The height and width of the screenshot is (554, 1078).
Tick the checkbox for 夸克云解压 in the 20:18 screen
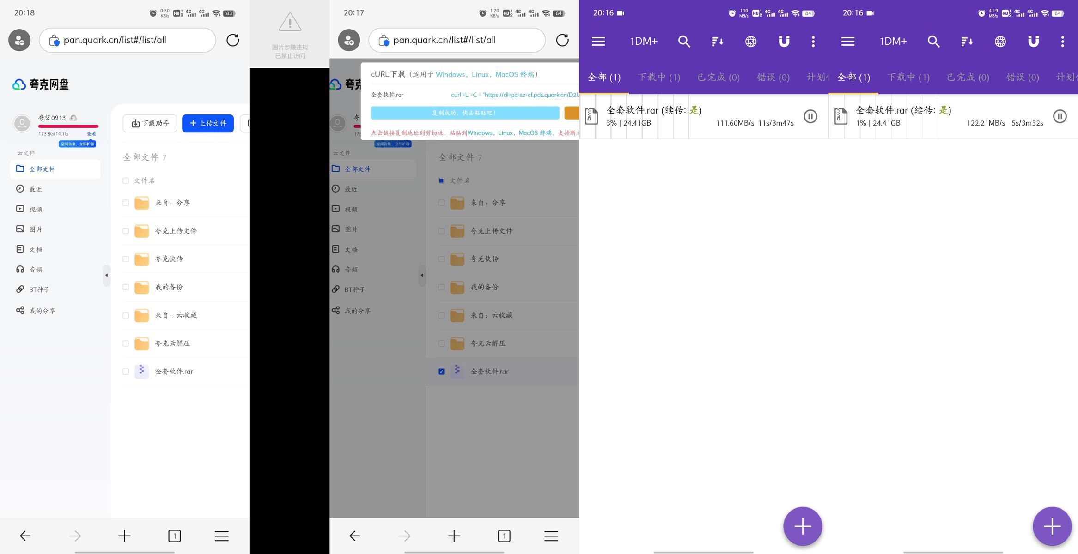(x=126, y=343)
